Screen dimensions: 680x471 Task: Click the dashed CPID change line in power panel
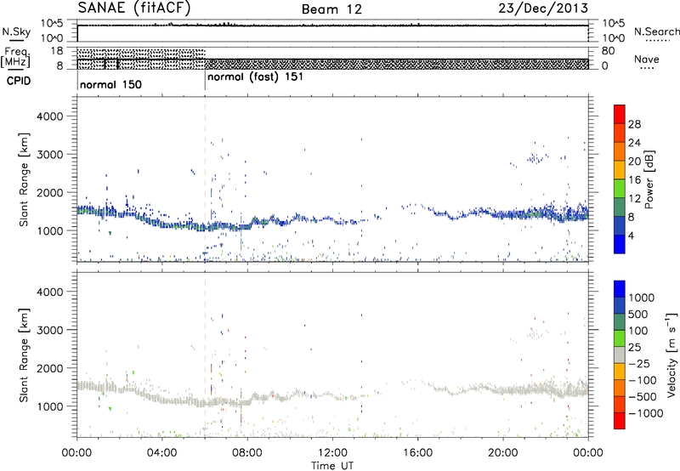pos(205,179)
